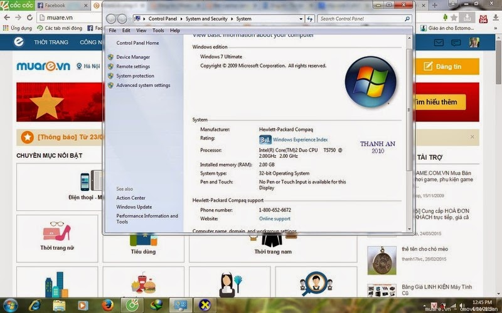This screenshot has width=502, height=313.
Task: Click browser back arrow in Cốc Cốc
Action: click(x=7, y=18)
